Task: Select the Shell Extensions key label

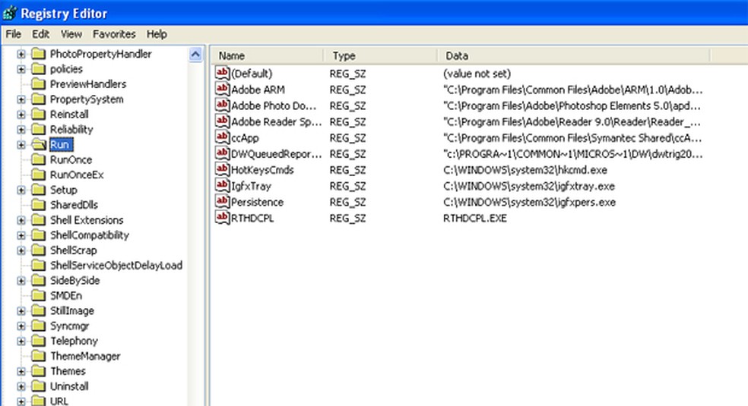Action: (87, 220)
